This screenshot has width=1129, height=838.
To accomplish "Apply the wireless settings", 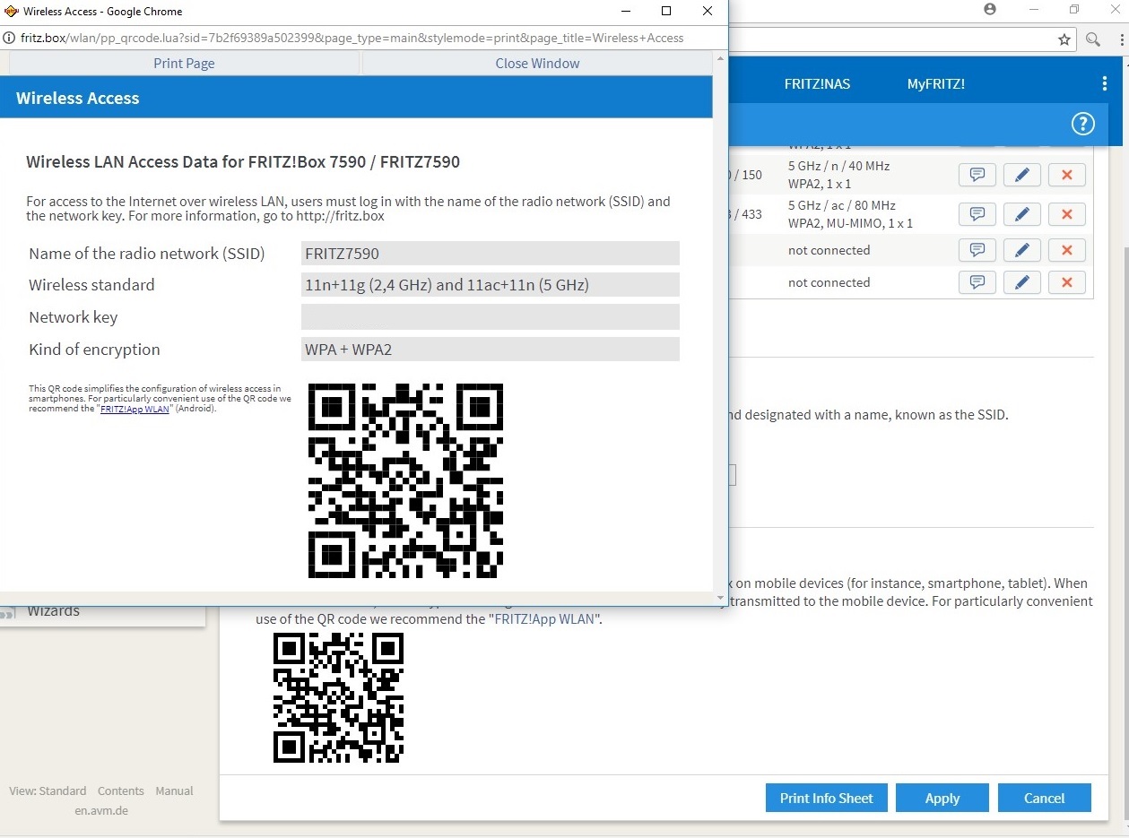I will 942,798.
